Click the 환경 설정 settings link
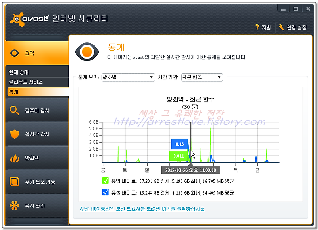This screenshot has width=318, height=230. pyautogui.click(x=296, y=27)
